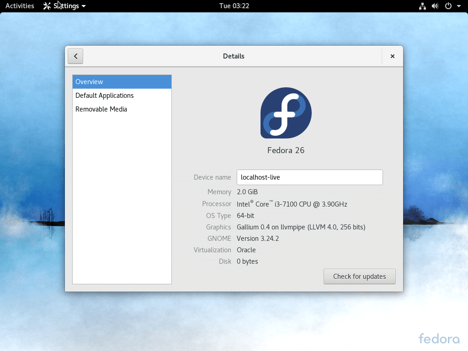Click the Memory value 2.0 GiB

(x=247, y=192)
